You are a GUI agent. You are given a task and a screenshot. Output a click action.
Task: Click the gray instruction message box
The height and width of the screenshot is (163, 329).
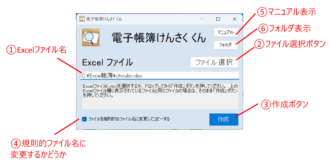[160, 97]
